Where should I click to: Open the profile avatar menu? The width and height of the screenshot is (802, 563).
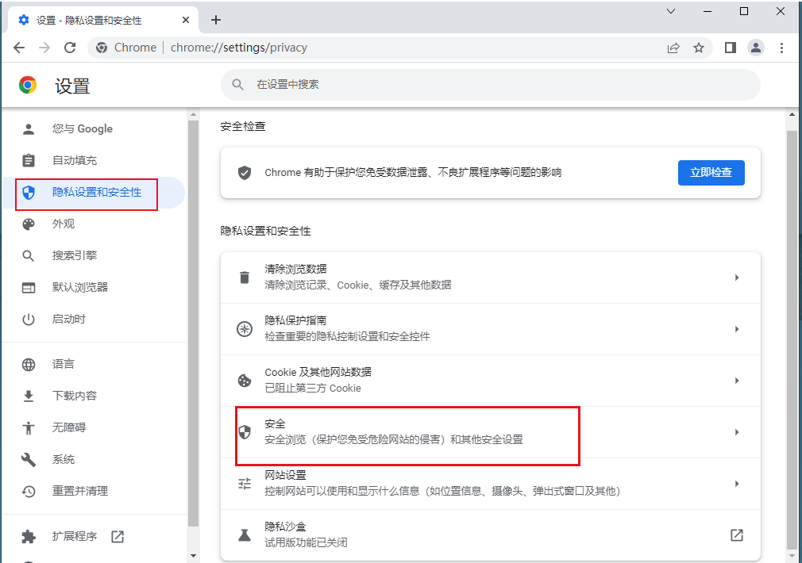coord(756,48)
